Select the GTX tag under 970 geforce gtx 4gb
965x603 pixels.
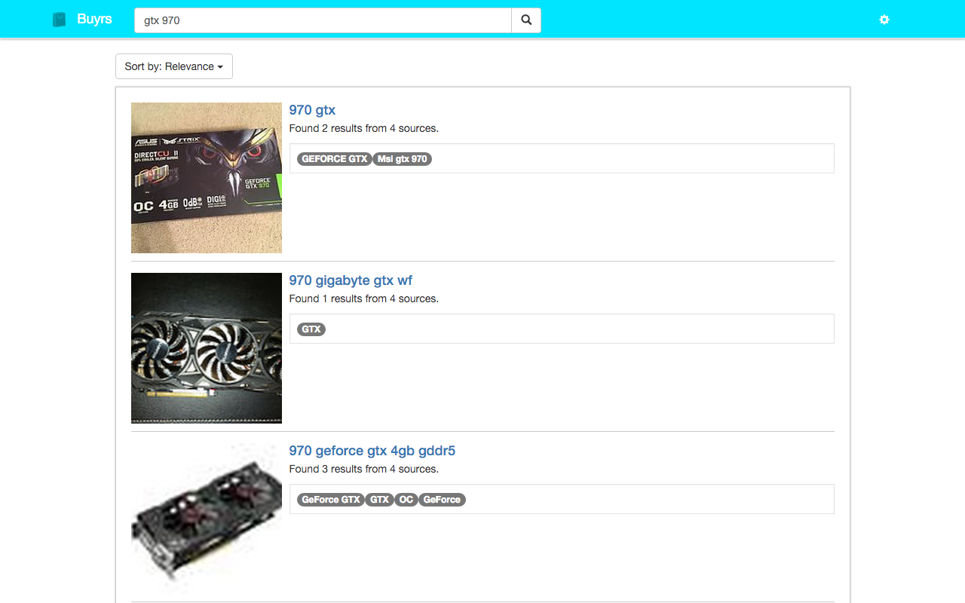pyautogui.click(x=379, y=500)
